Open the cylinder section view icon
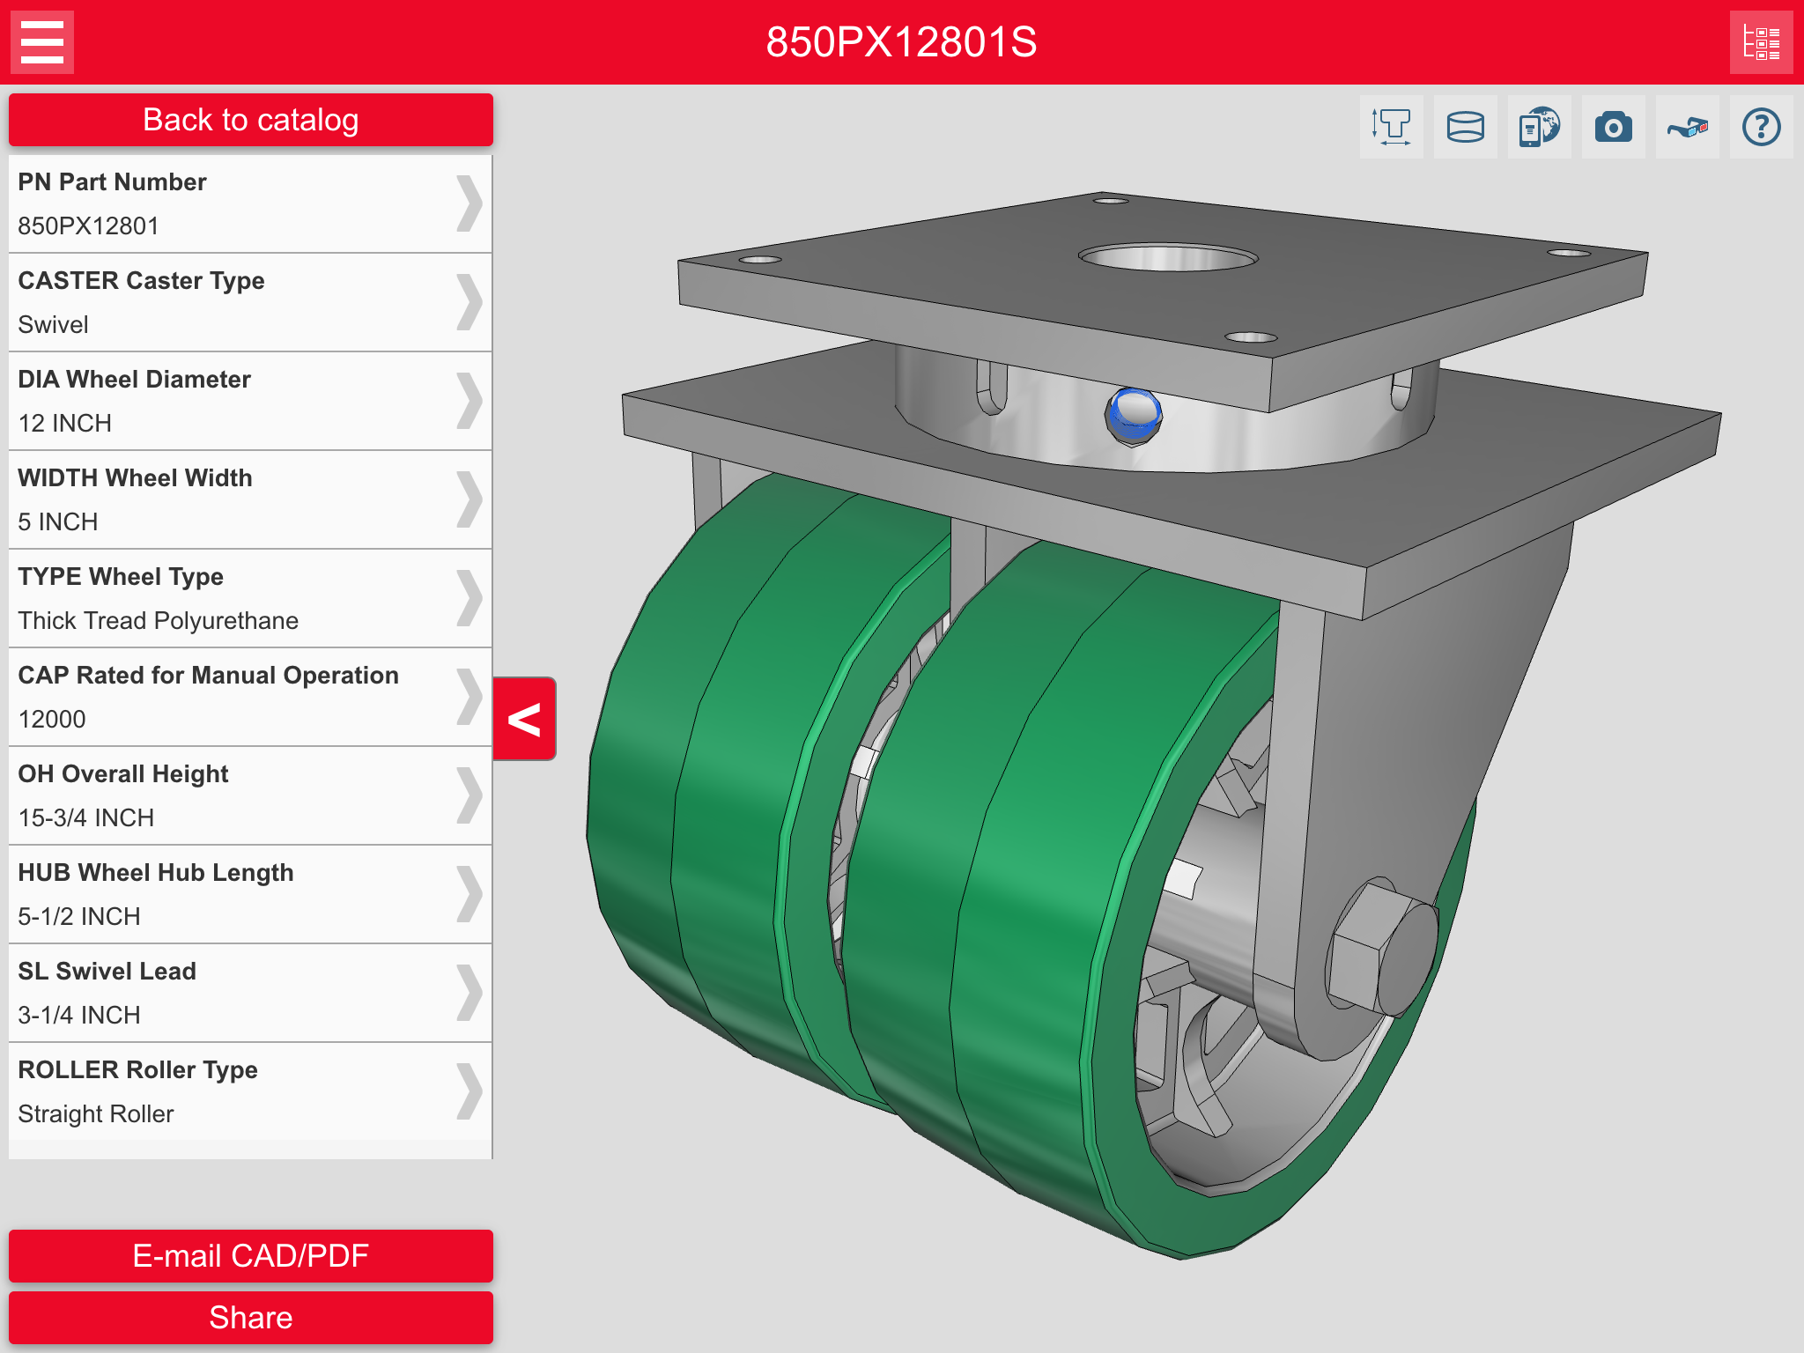Screen dimensions: 1804x1353 [1465, 127]
